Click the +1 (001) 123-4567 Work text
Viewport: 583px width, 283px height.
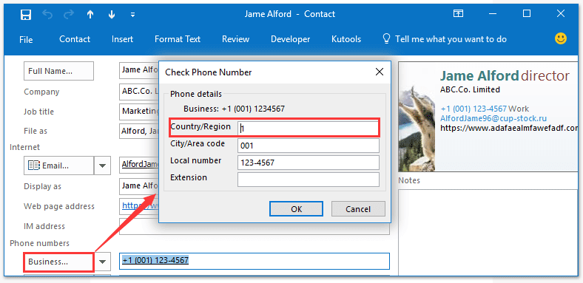click(485, 109)
